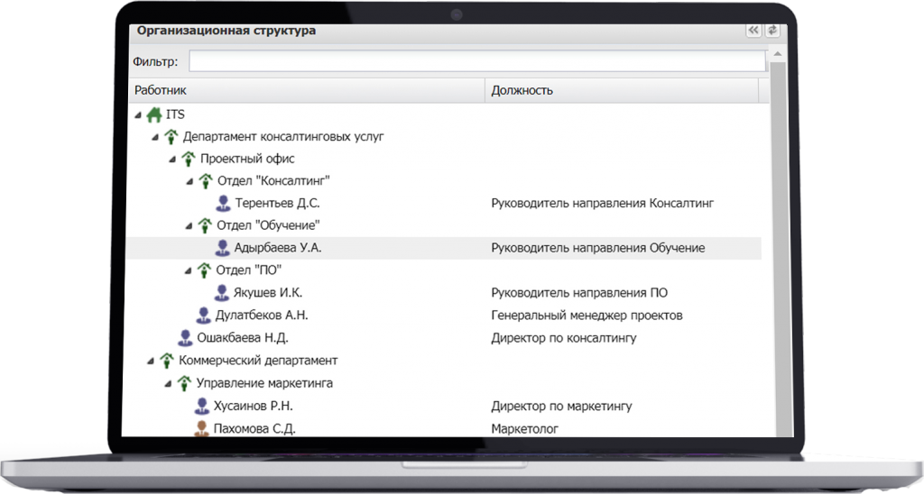Collapse the panel with the double-arrow icon
The height and width of the screenshot is (494, 924).
click(753, 31)
